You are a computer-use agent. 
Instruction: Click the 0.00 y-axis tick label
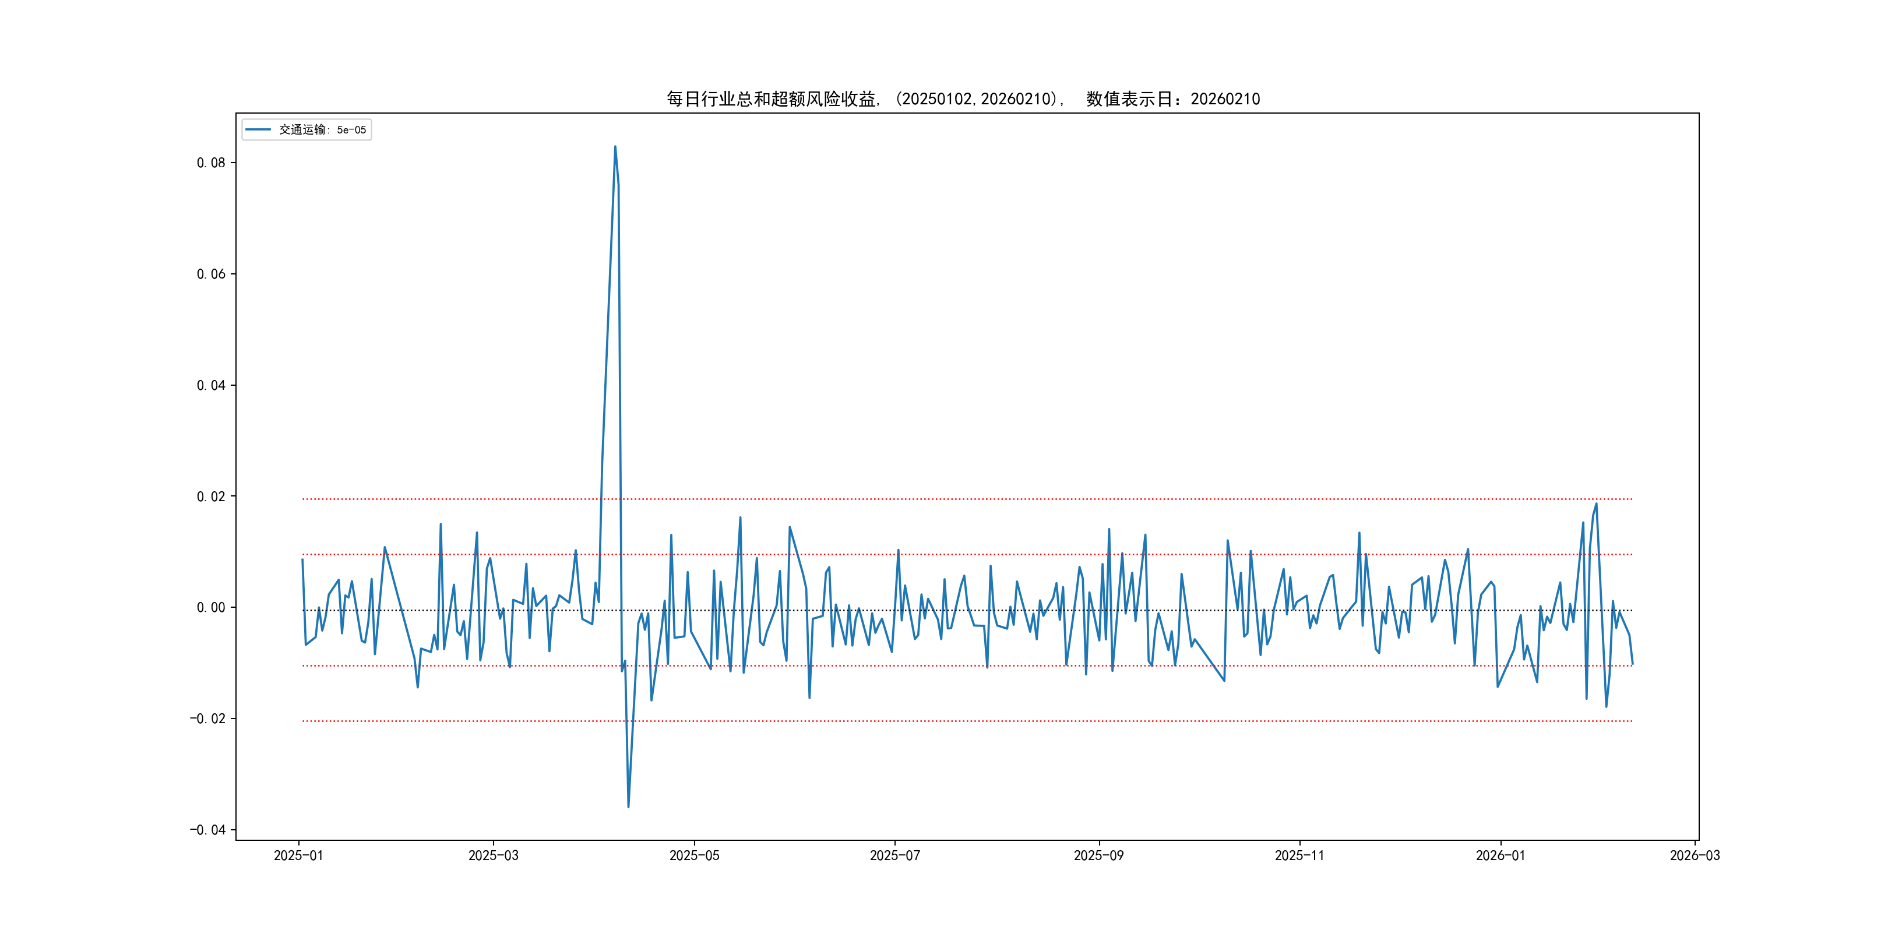210,608
